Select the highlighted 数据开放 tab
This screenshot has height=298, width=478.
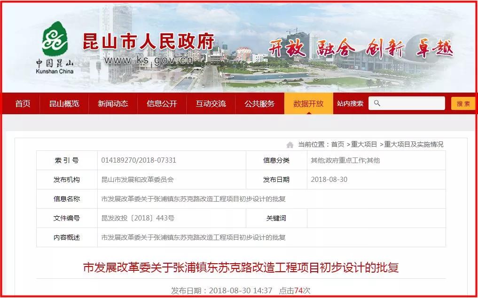[308, 103]
